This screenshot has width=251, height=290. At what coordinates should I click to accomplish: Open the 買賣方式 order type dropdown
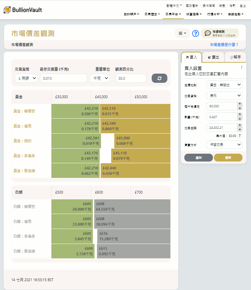pyautogui.click(x=224, y=144)
